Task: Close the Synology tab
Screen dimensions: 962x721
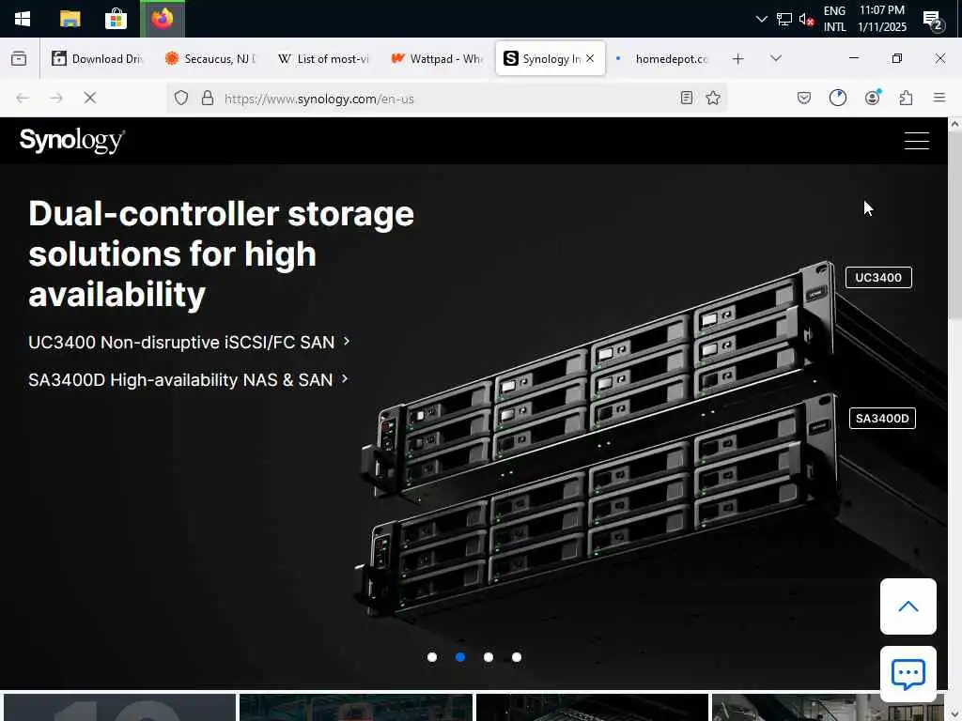Action: 590,58
